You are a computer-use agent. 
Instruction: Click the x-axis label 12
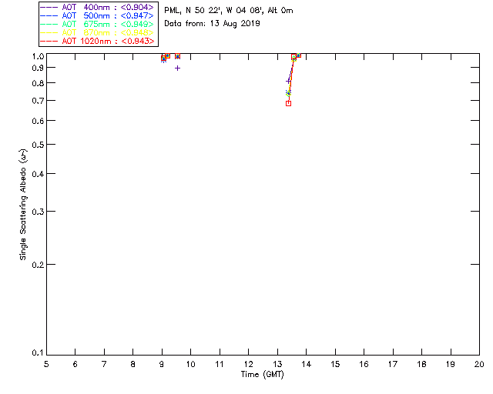(x=248, y=365)
